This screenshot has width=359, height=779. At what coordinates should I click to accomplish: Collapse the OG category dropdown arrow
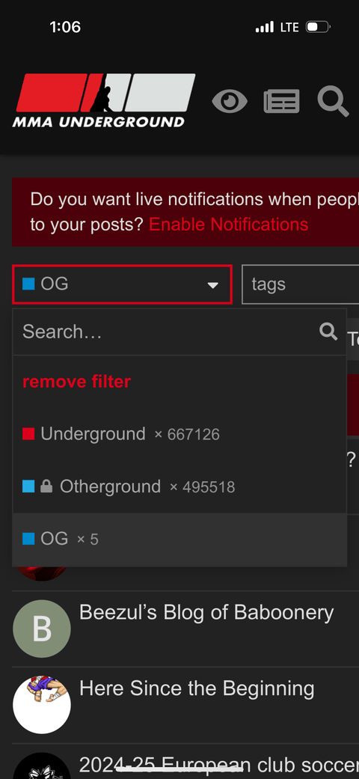pos(213,284)
